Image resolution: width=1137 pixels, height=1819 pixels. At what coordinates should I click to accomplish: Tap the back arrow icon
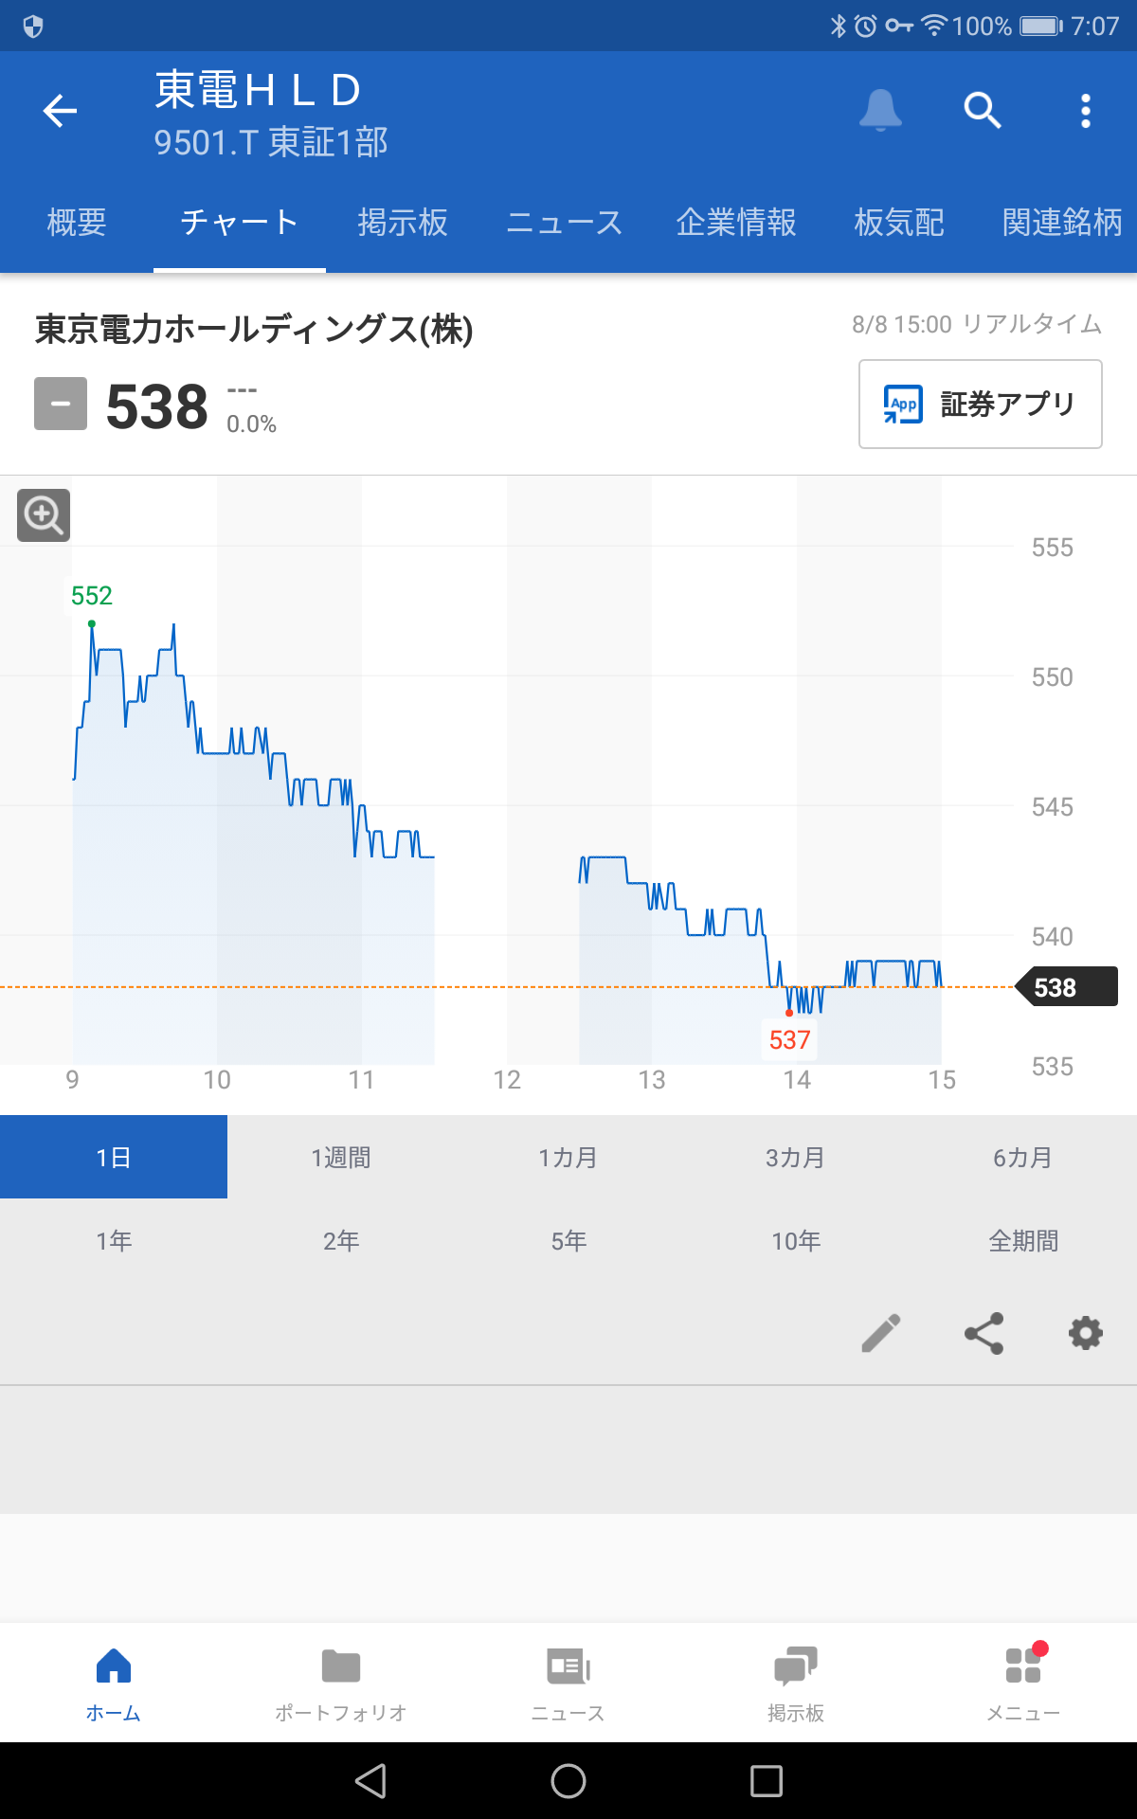tap(60, 111)
